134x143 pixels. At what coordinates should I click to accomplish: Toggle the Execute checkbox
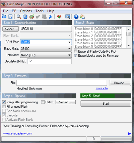[4, 115]
